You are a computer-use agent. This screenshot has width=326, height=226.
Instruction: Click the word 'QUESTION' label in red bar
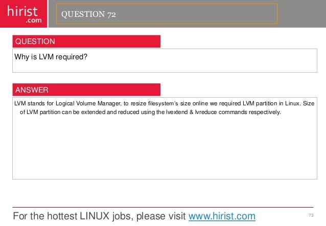tap(35, 41)
